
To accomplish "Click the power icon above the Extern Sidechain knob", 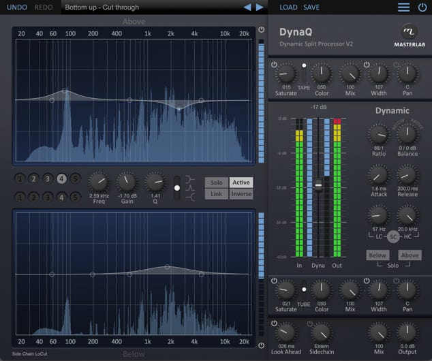I will (311, 324).
